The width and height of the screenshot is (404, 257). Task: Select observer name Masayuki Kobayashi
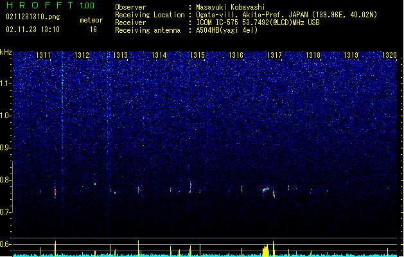(231, 7)
